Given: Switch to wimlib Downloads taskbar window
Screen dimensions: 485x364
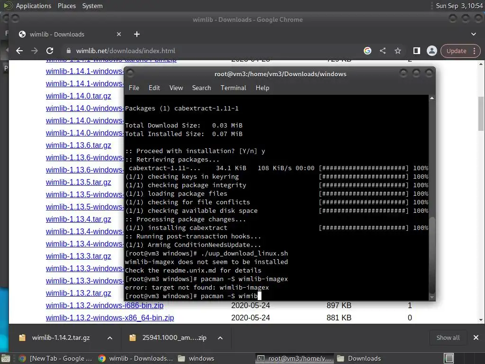Looking at the screenshot, I should 135,358.
